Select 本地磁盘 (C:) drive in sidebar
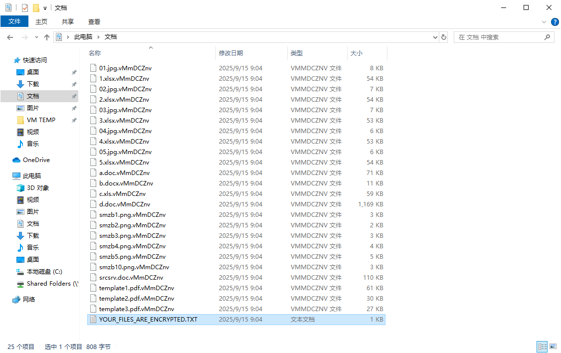Image resolution: width=561 pixels, height=353 pixels. [x=44, y=272]
